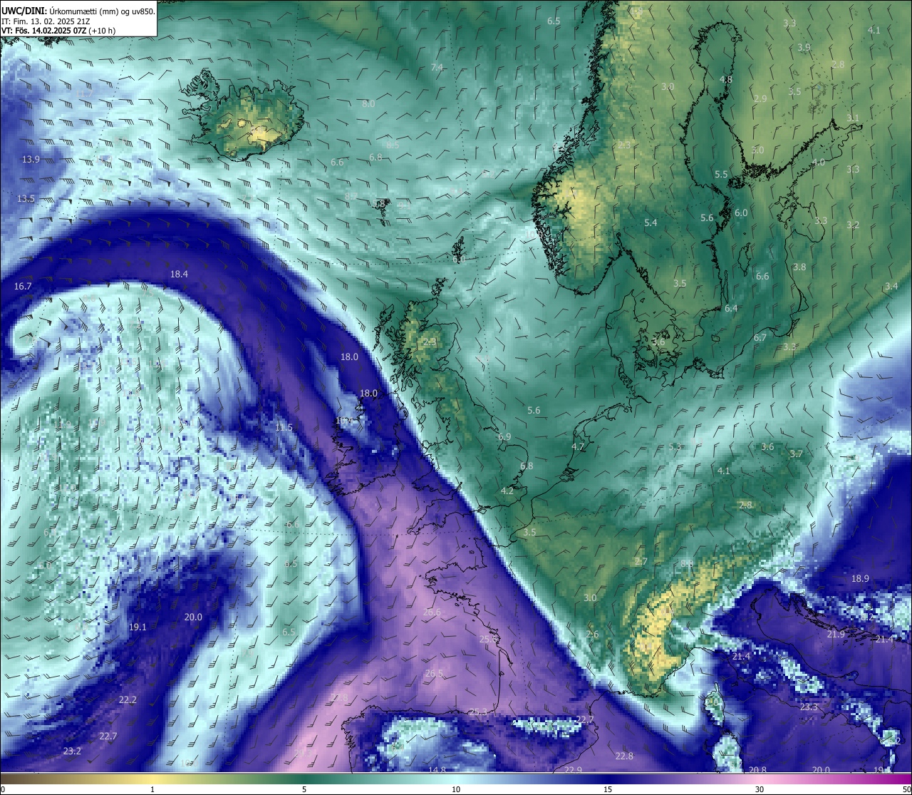Click the 6.4 value label on the map
The width and height of the screenshot is (912, 795).
coord(731,309)
